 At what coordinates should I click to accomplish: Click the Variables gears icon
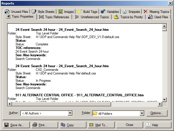coord(103,11)
